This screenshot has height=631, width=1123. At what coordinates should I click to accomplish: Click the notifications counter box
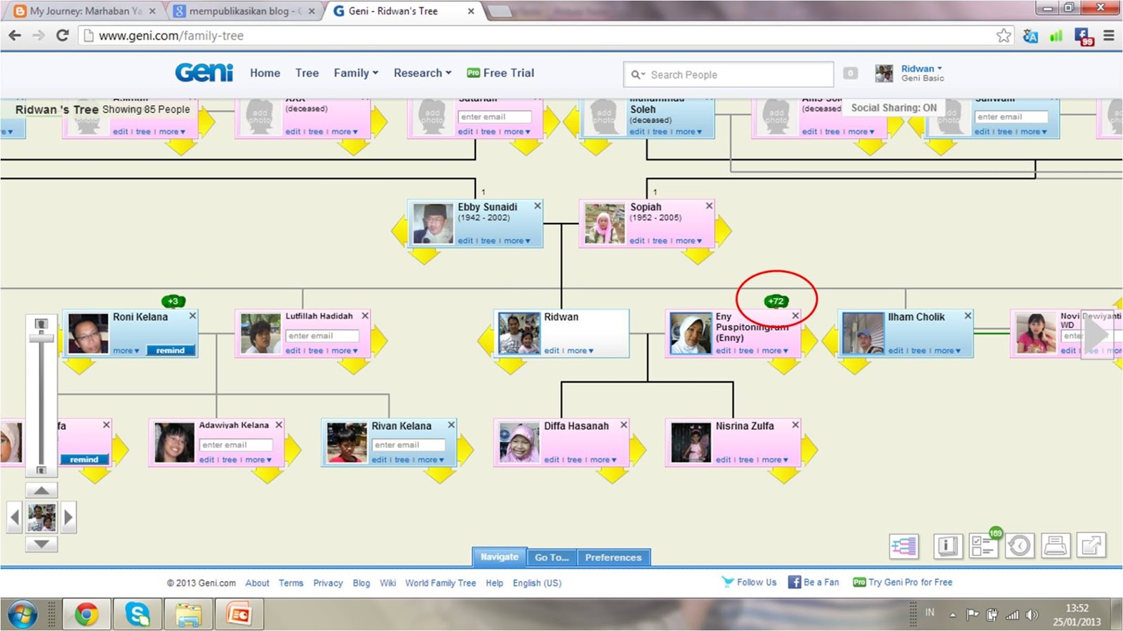[850, 73]
